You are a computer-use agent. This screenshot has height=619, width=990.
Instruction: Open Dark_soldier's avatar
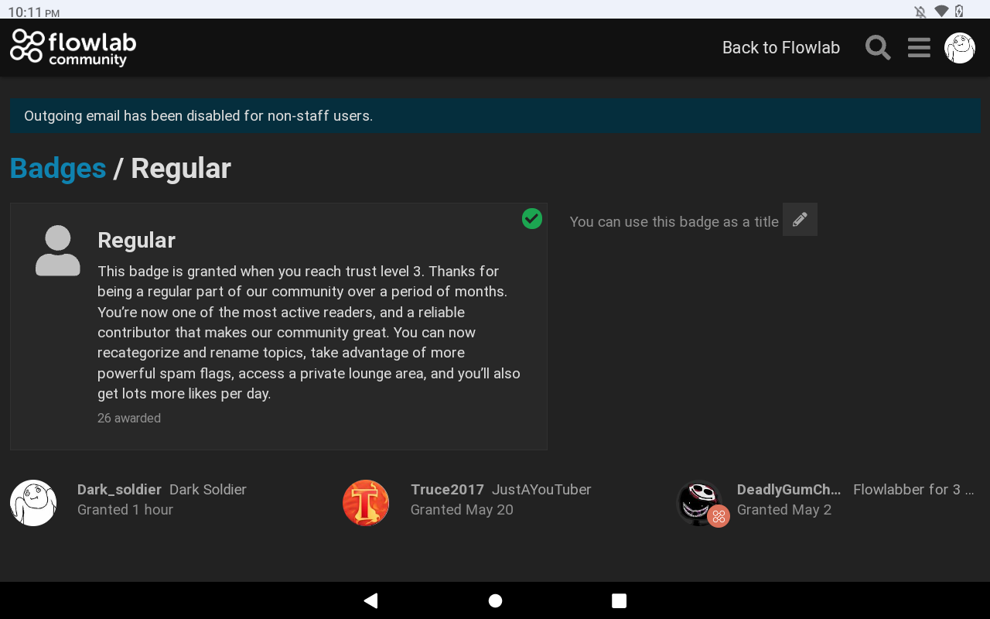tap(33, 503)
